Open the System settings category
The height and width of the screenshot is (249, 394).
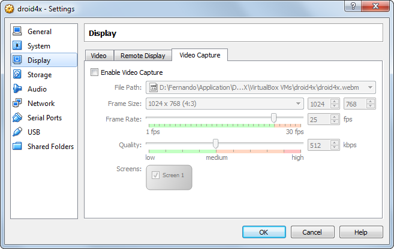[x=44, y=46]
